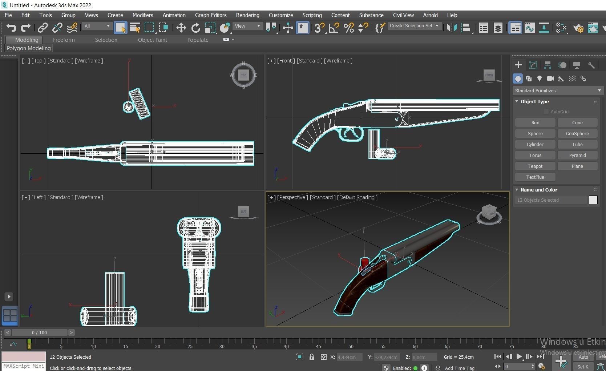Open Select by Name dialog
Screen dimensions: 606x371
click(x=135, y=28)
